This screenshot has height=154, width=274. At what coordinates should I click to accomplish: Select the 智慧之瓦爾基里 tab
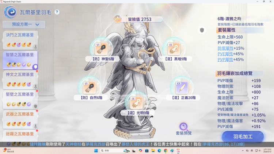click(20, 60)
